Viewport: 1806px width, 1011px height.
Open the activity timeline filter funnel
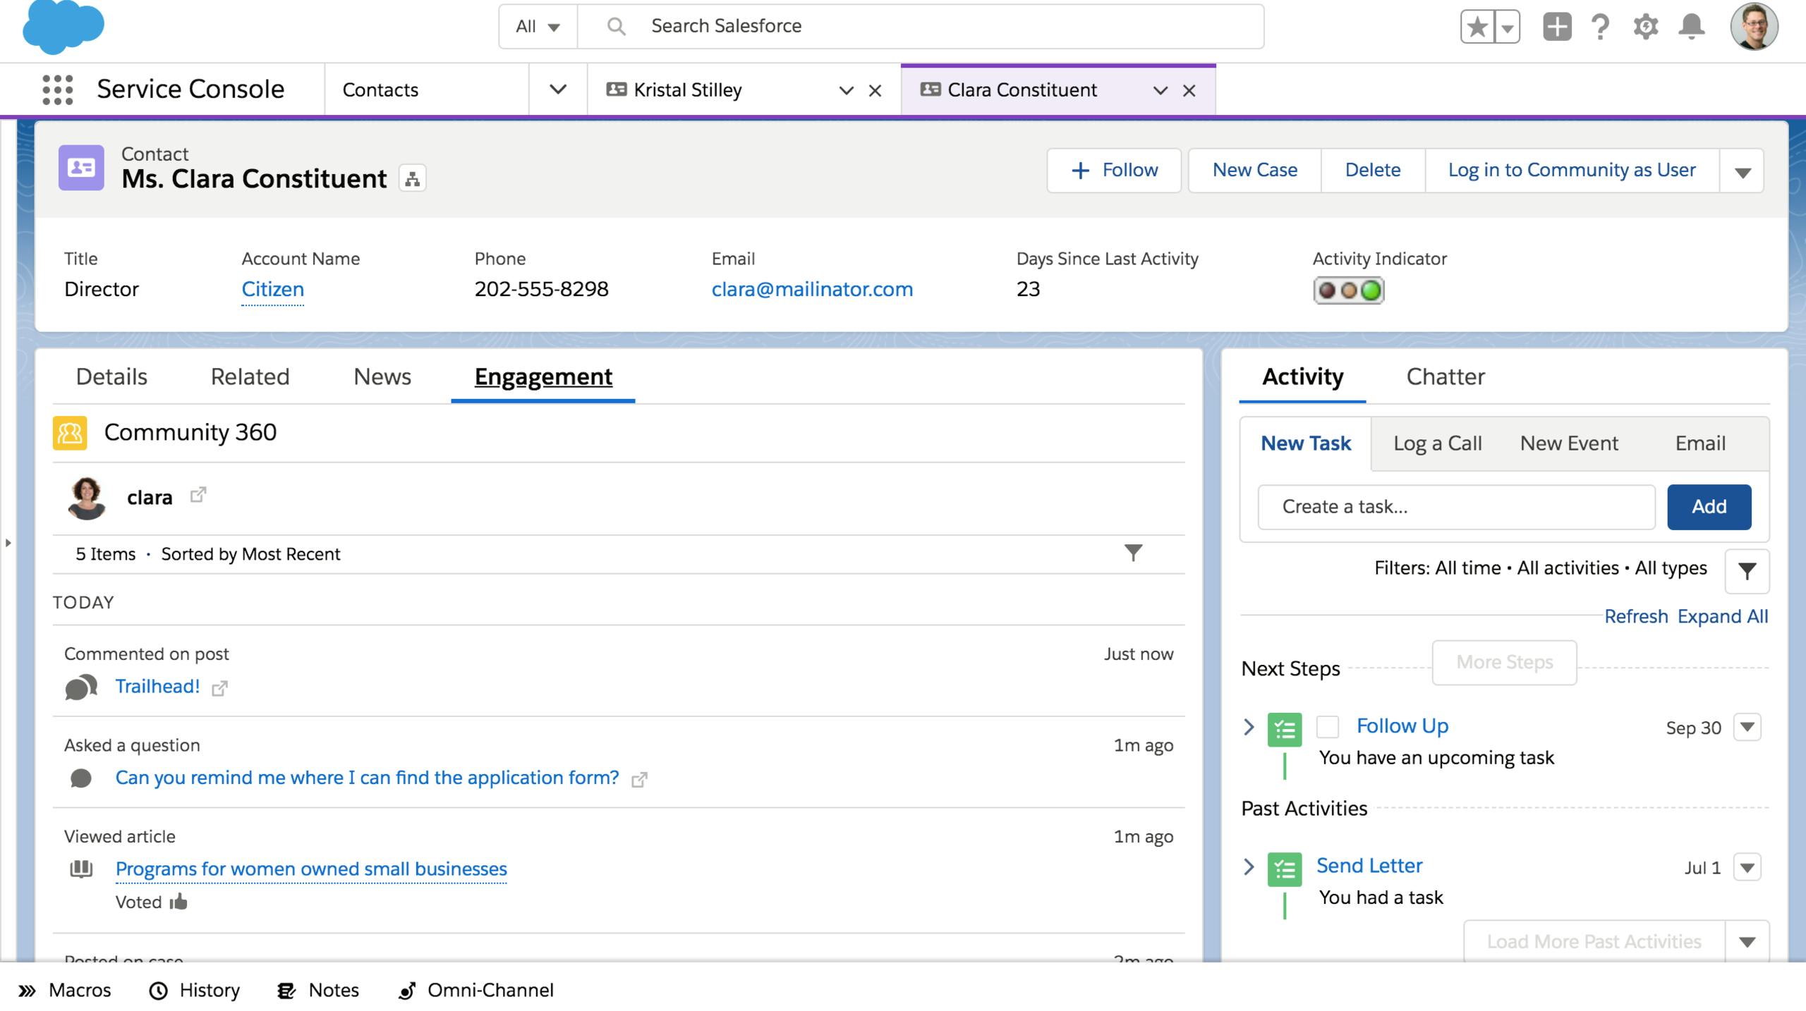(x=1747, y=571)
